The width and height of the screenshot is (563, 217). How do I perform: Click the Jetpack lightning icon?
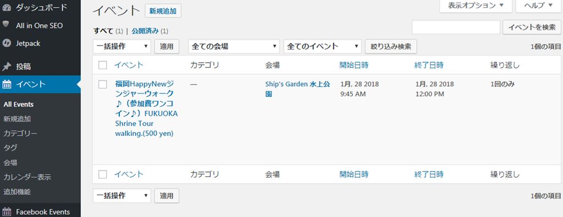pos(6,43)
